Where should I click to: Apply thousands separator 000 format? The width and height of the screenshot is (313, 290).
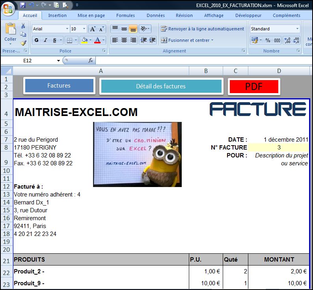pyautogui.click(x=277, y=40)
